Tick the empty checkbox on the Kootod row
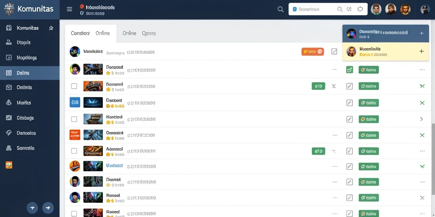Viewport: 435px width, 217px height. (x=74, y=119)
